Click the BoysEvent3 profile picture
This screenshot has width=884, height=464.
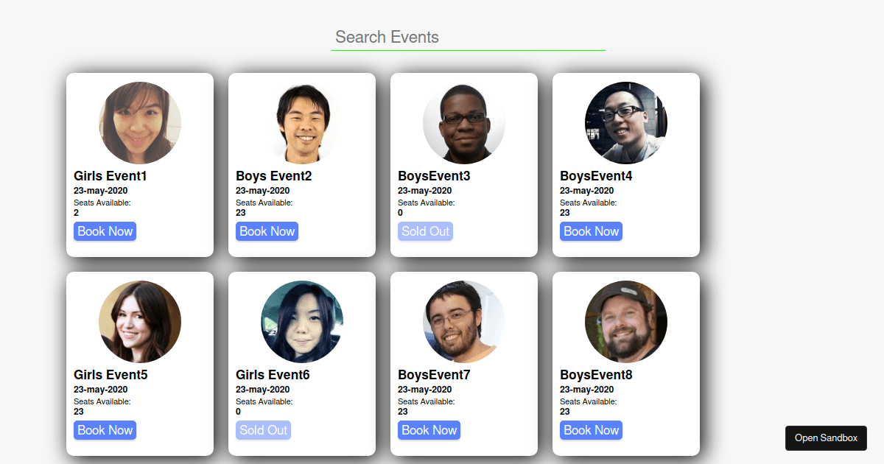coord(463,123)
